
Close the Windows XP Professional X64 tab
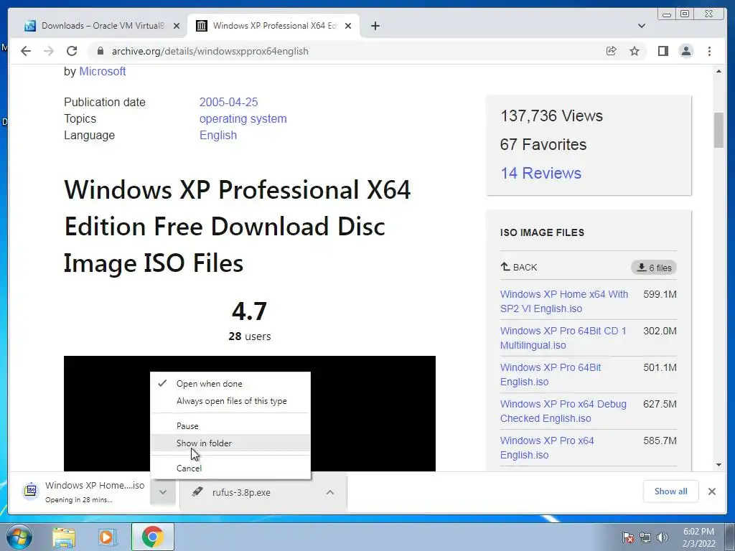click(x=348, y=26)
